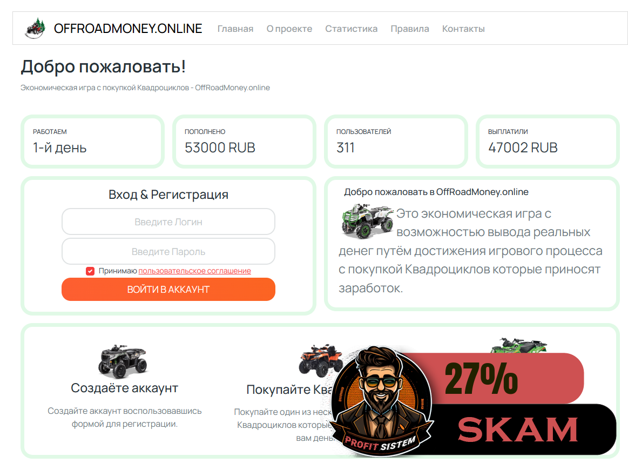Image resolution: width=628 pixels, height=463 pixels.
Task: Click the Создаёте аккаунт heading
Action: [x=125, y=388]
